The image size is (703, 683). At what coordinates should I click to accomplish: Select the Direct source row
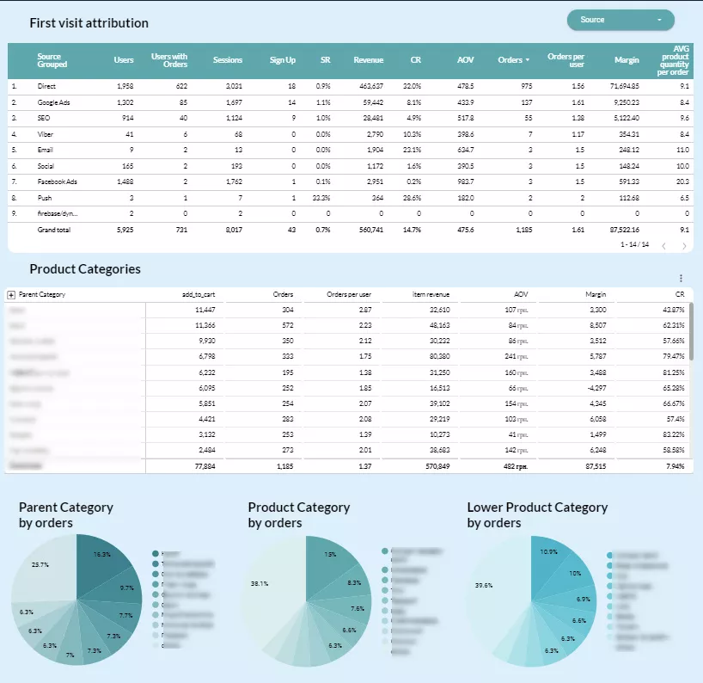pos(351,87)
